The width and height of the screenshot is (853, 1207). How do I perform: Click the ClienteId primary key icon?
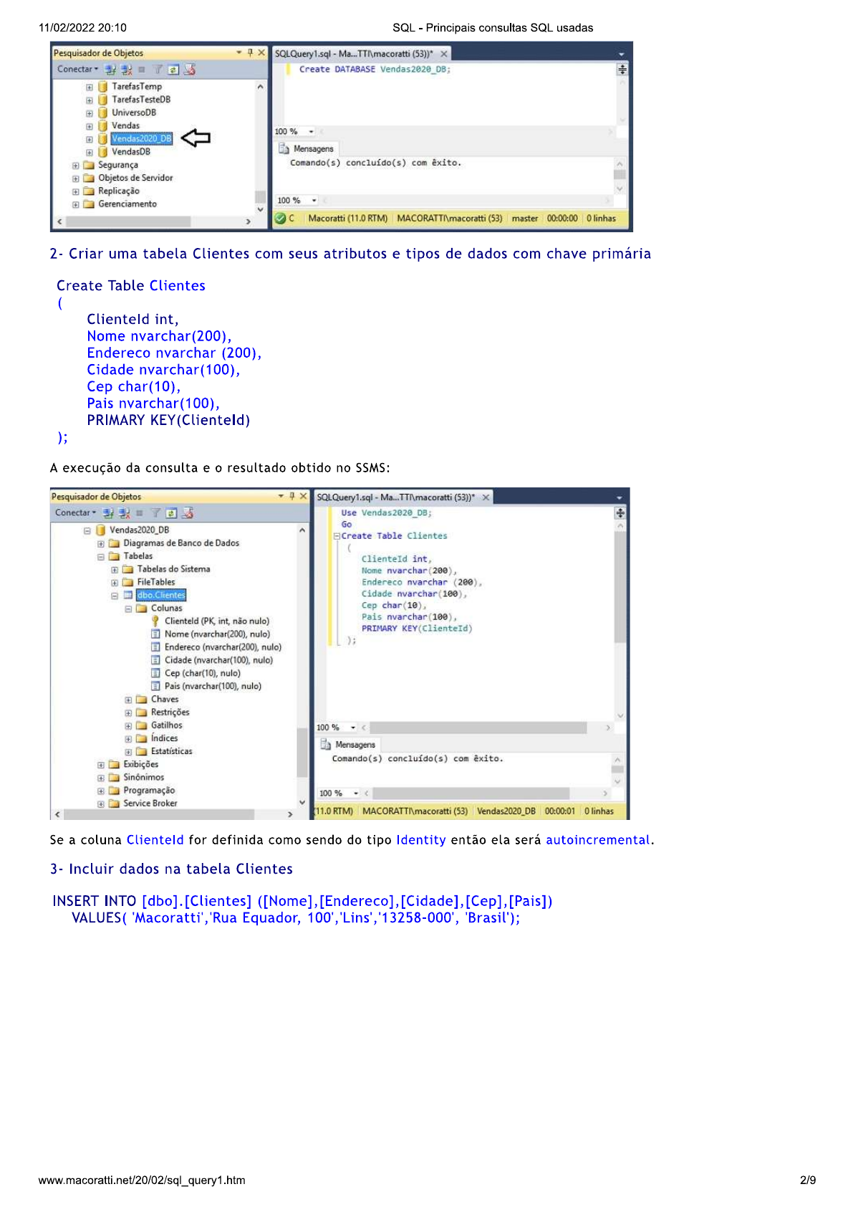155,621
